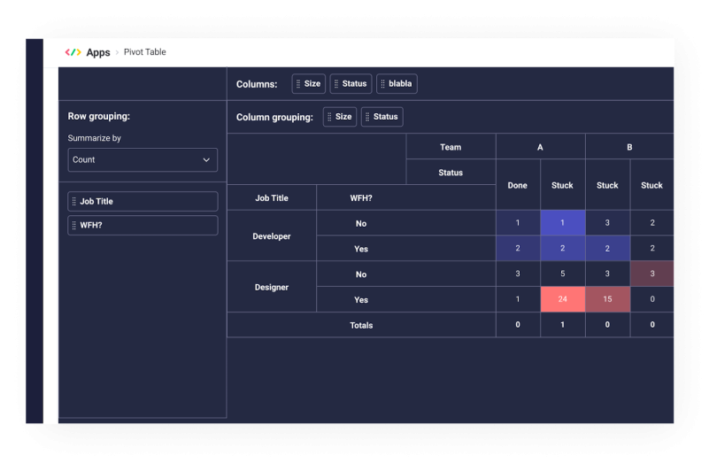Select the Pivot Table breadcrumb item
The image size is (717, 471).
coord(144,52)
